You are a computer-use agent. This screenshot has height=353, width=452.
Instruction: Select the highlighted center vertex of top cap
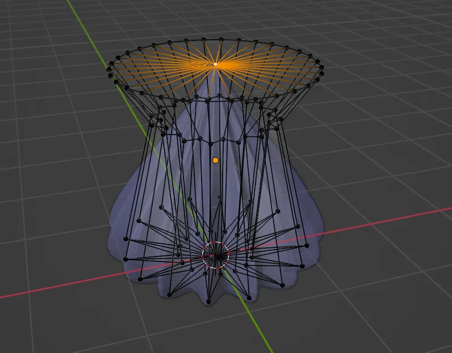coord(215,64)
